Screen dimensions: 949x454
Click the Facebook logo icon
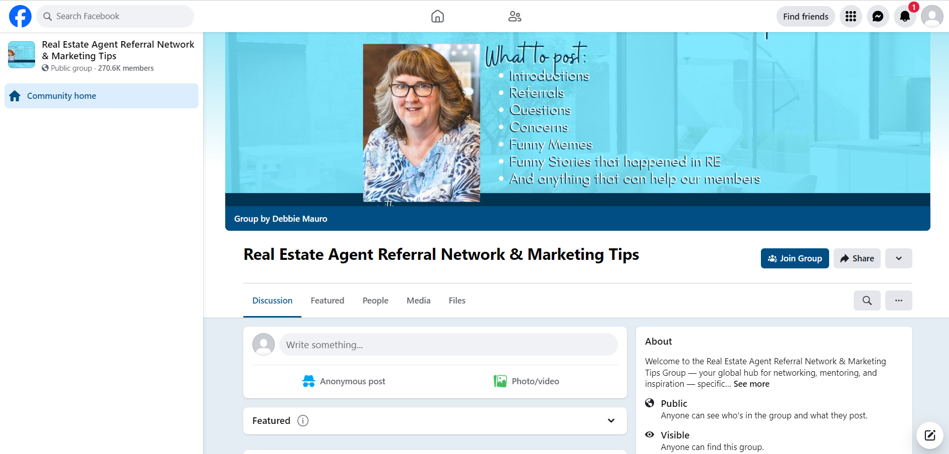(20, 17)
